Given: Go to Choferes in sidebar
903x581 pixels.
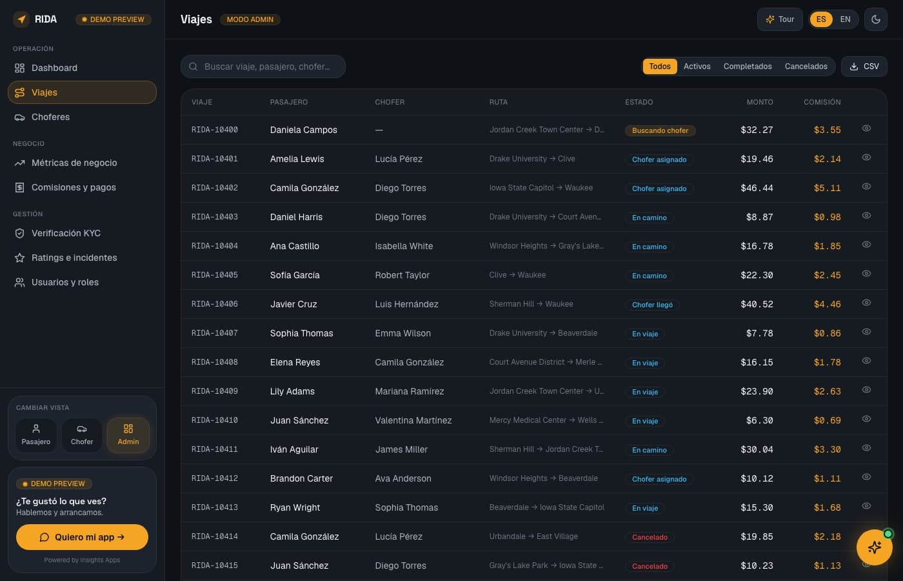Looking at the screenshot, I should [x=82, y=117].
